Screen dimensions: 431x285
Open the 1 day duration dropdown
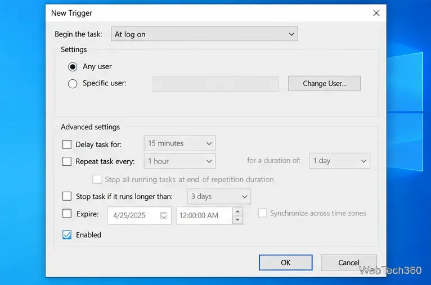(x=339, y=161)
